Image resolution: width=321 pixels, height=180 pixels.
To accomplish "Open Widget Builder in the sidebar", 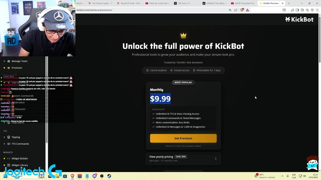I will (20, 158).
